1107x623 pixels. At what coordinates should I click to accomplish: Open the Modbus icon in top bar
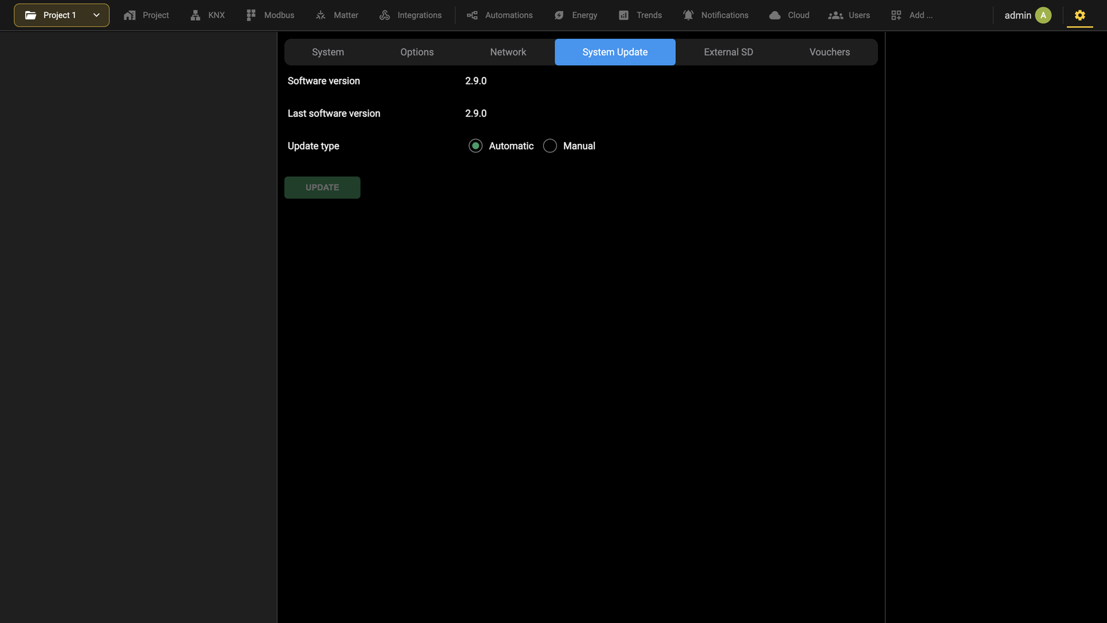coord(251,15)
